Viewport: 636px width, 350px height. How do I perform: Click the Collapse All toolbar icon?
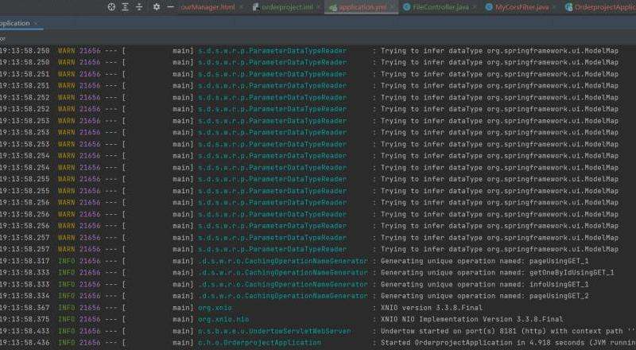[139, 7]
